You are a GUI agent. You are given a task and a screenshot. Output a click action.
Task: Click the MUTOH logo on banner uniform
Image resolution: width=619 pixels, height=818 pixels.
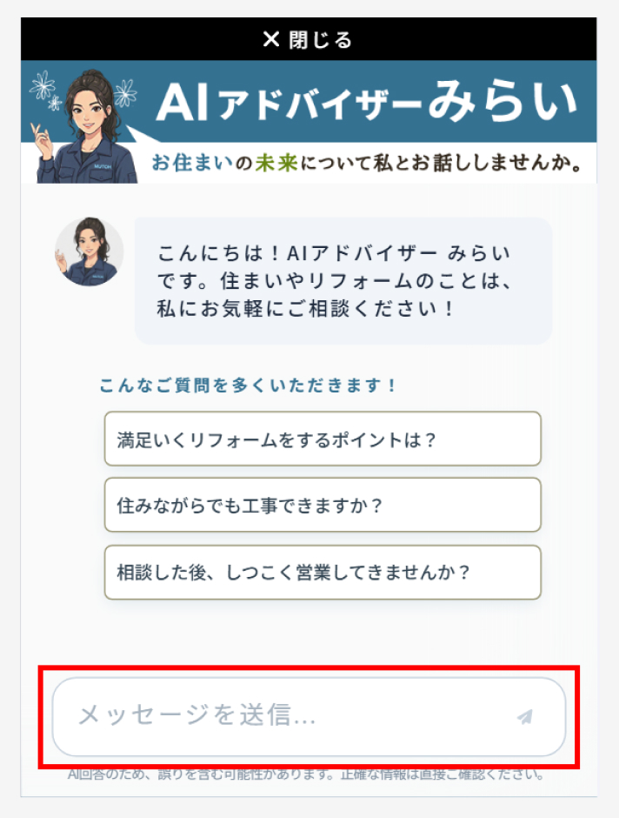(102, 167)
